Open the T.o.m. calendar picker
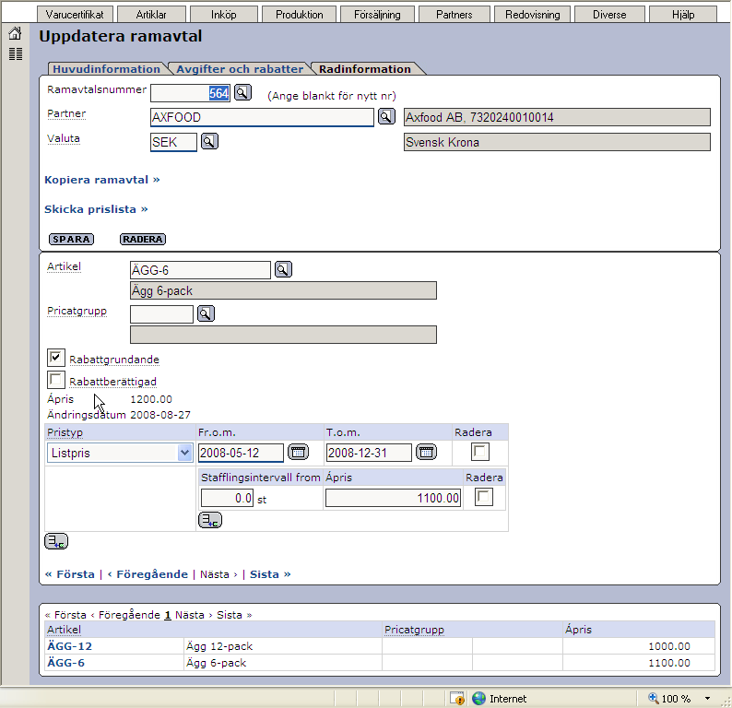The height and width of the screenshot is (708, 732). point(426,452)
